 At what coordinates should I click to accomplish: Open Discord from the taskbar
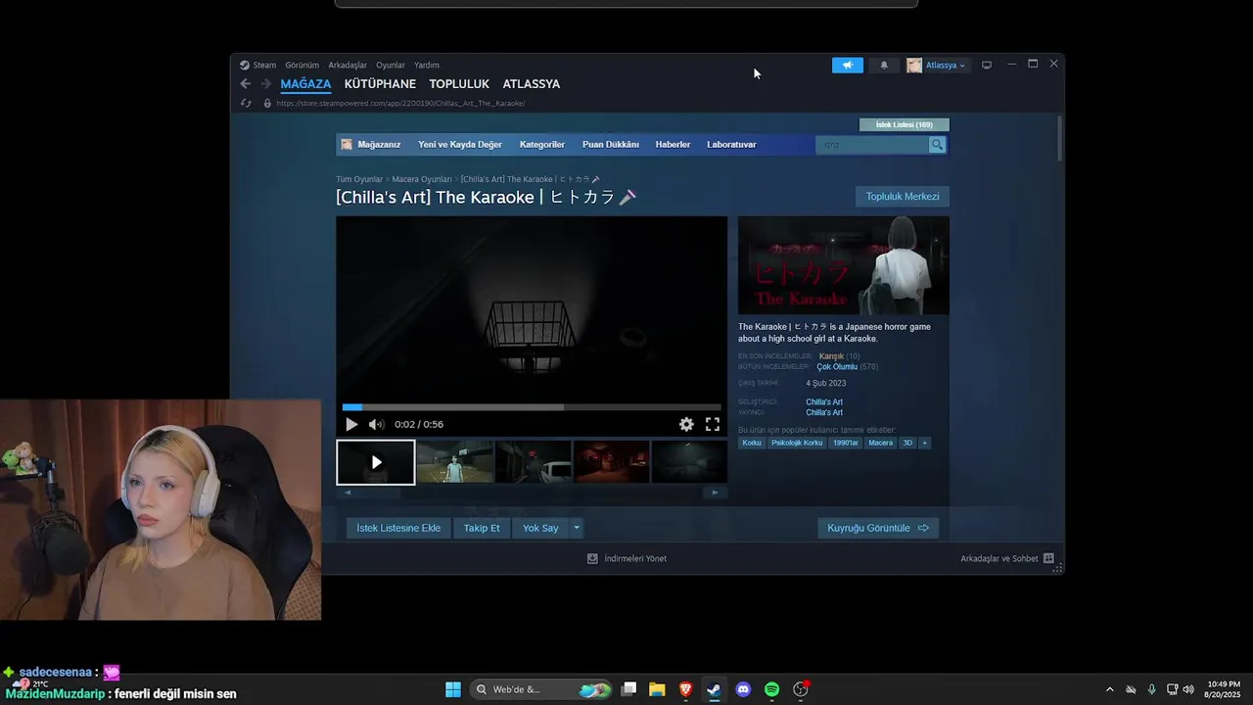[743, 689]
